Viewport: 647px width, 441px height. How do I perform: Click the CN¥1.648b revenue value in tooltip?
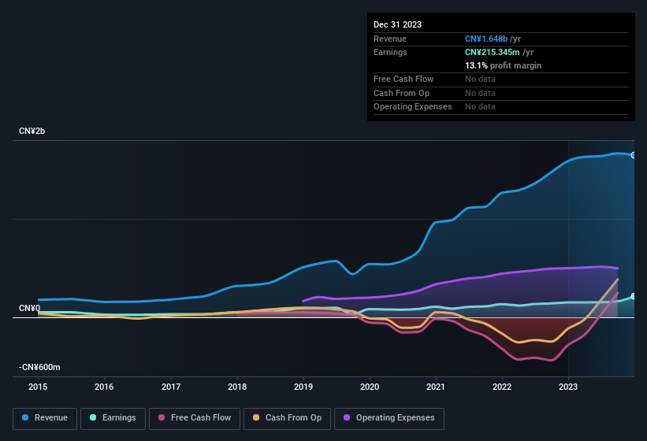click(486, 39)
